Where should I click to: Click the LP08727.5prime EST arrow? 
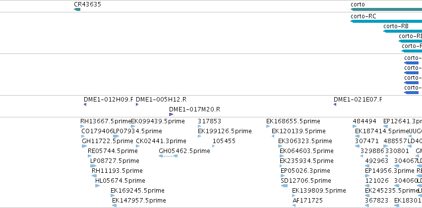tap(93, 166)
